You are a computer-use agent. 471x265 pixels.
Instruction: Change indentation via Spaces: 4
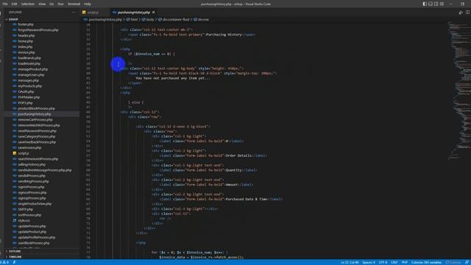[369, 262]
